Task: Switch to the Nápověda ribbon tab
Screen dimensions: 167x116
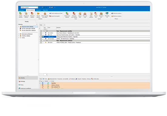Action: tap(45, 10)
